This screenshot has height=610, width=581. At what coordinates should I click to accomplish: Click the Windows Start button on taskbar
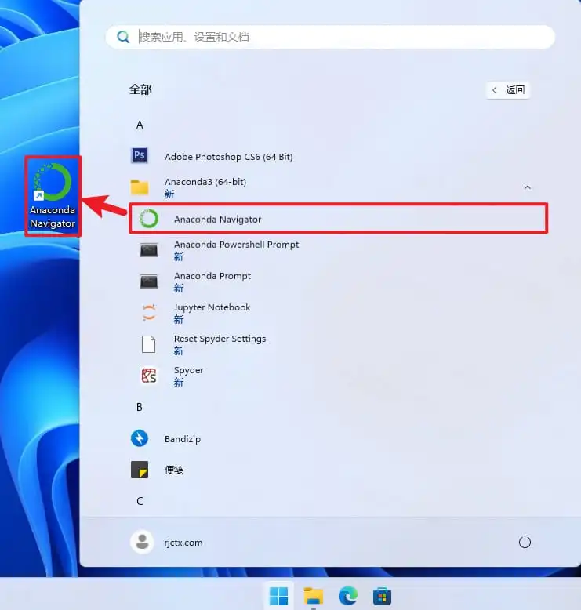[278, 596]
